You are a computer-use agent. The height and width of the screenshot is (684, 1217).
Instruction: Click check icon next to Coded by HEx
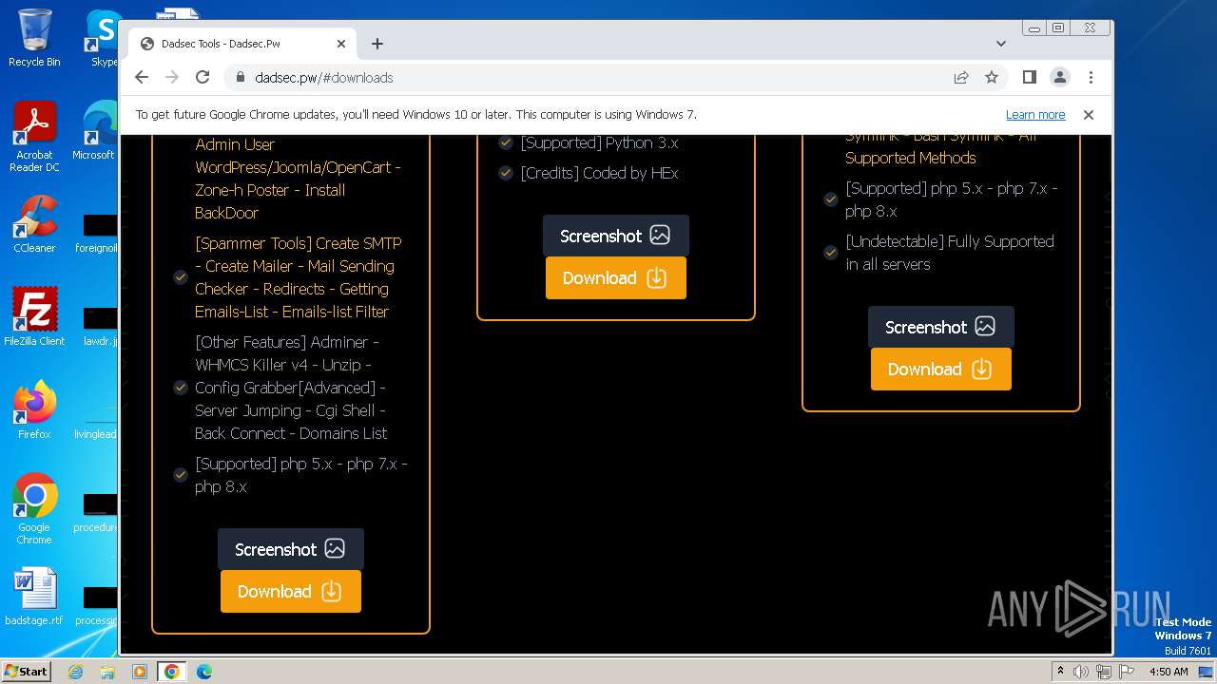[506, 173]
